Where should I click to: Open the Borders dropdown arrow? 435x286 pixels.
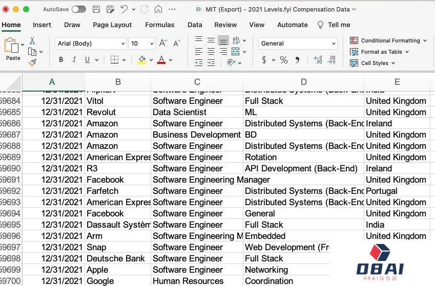click(x=124, y=60)
